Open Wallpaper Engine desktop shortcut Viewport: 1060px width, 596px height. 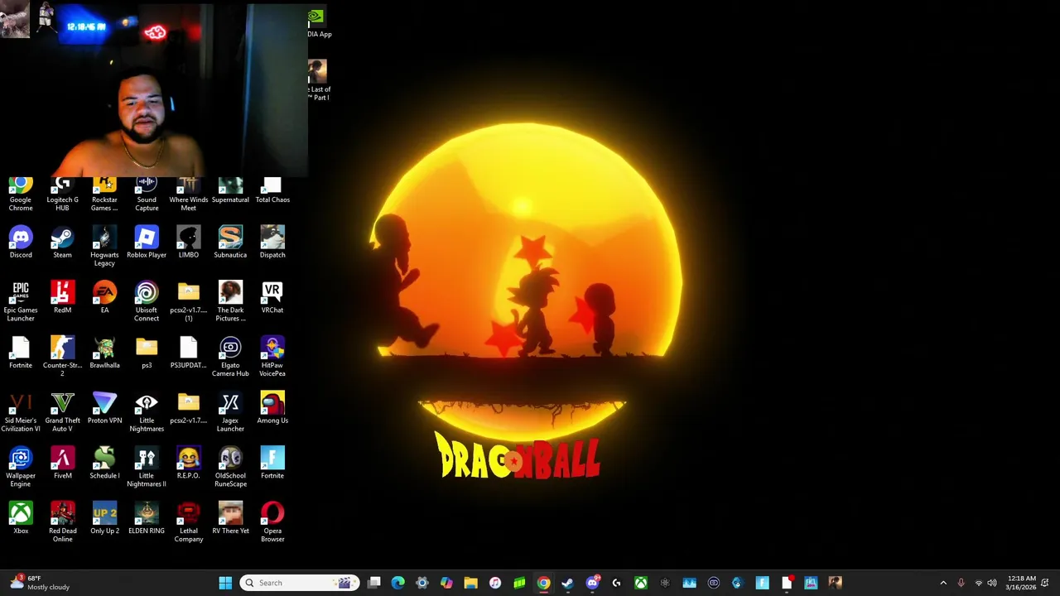21,467
